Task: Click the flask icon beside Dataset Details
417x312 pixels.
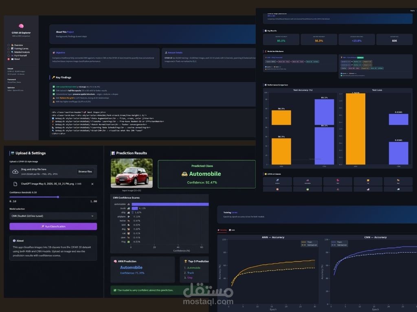Action: click(x=166, y=53)
